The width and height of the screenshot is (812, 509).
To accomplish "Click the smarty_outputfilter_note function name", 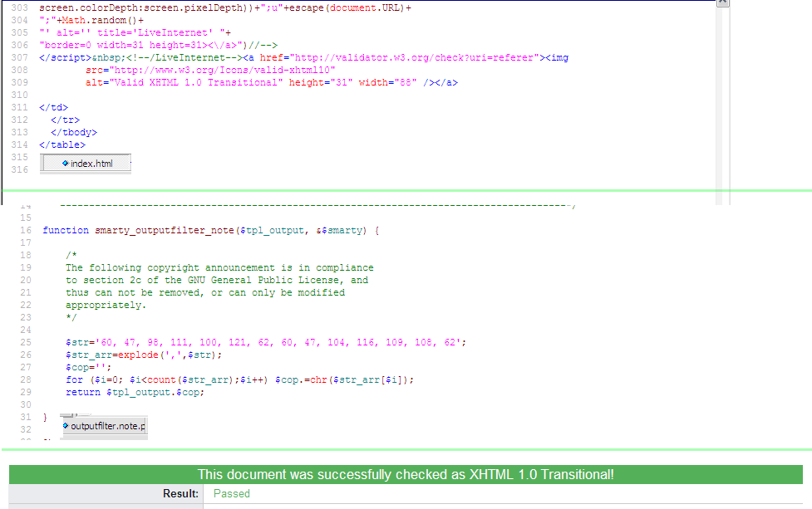I will pos(165,230).
